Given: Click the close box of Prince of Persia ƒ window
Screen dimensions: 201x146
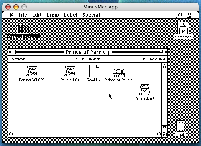Looking at the screenshot, I should click(13, 52).
